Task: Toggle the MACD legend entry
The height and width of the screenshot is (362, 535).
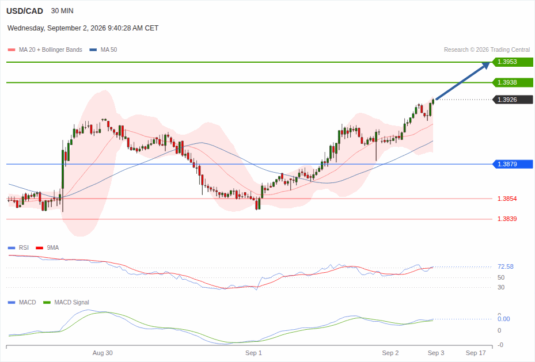Action: coord(22,302)
